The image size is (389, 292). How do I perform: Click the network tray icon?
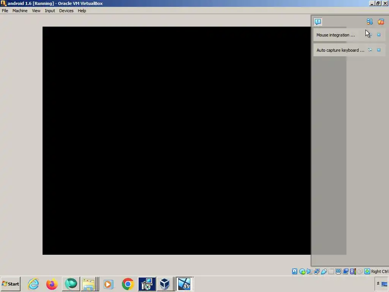(384, 284)
